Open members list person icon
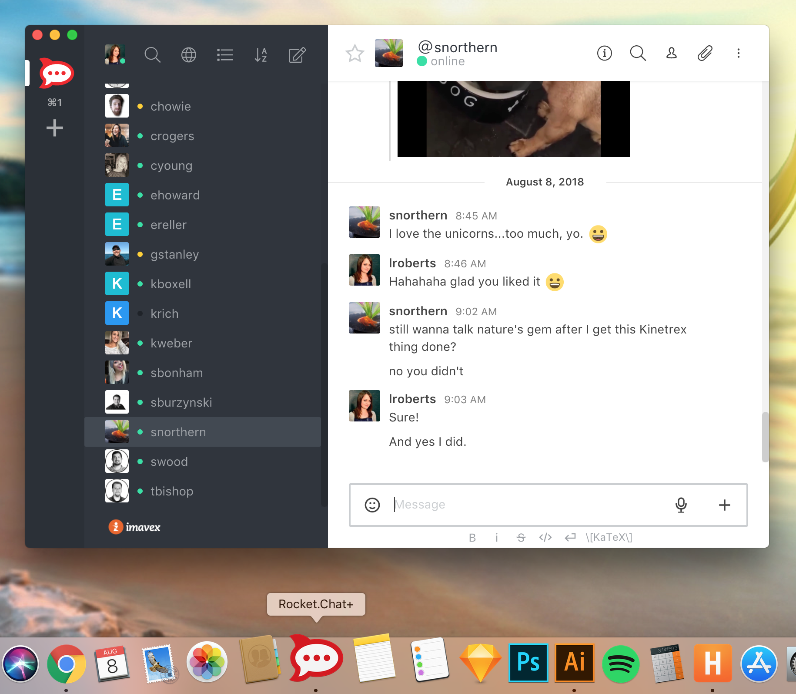The image size is (796, 694). click(672, 53)
